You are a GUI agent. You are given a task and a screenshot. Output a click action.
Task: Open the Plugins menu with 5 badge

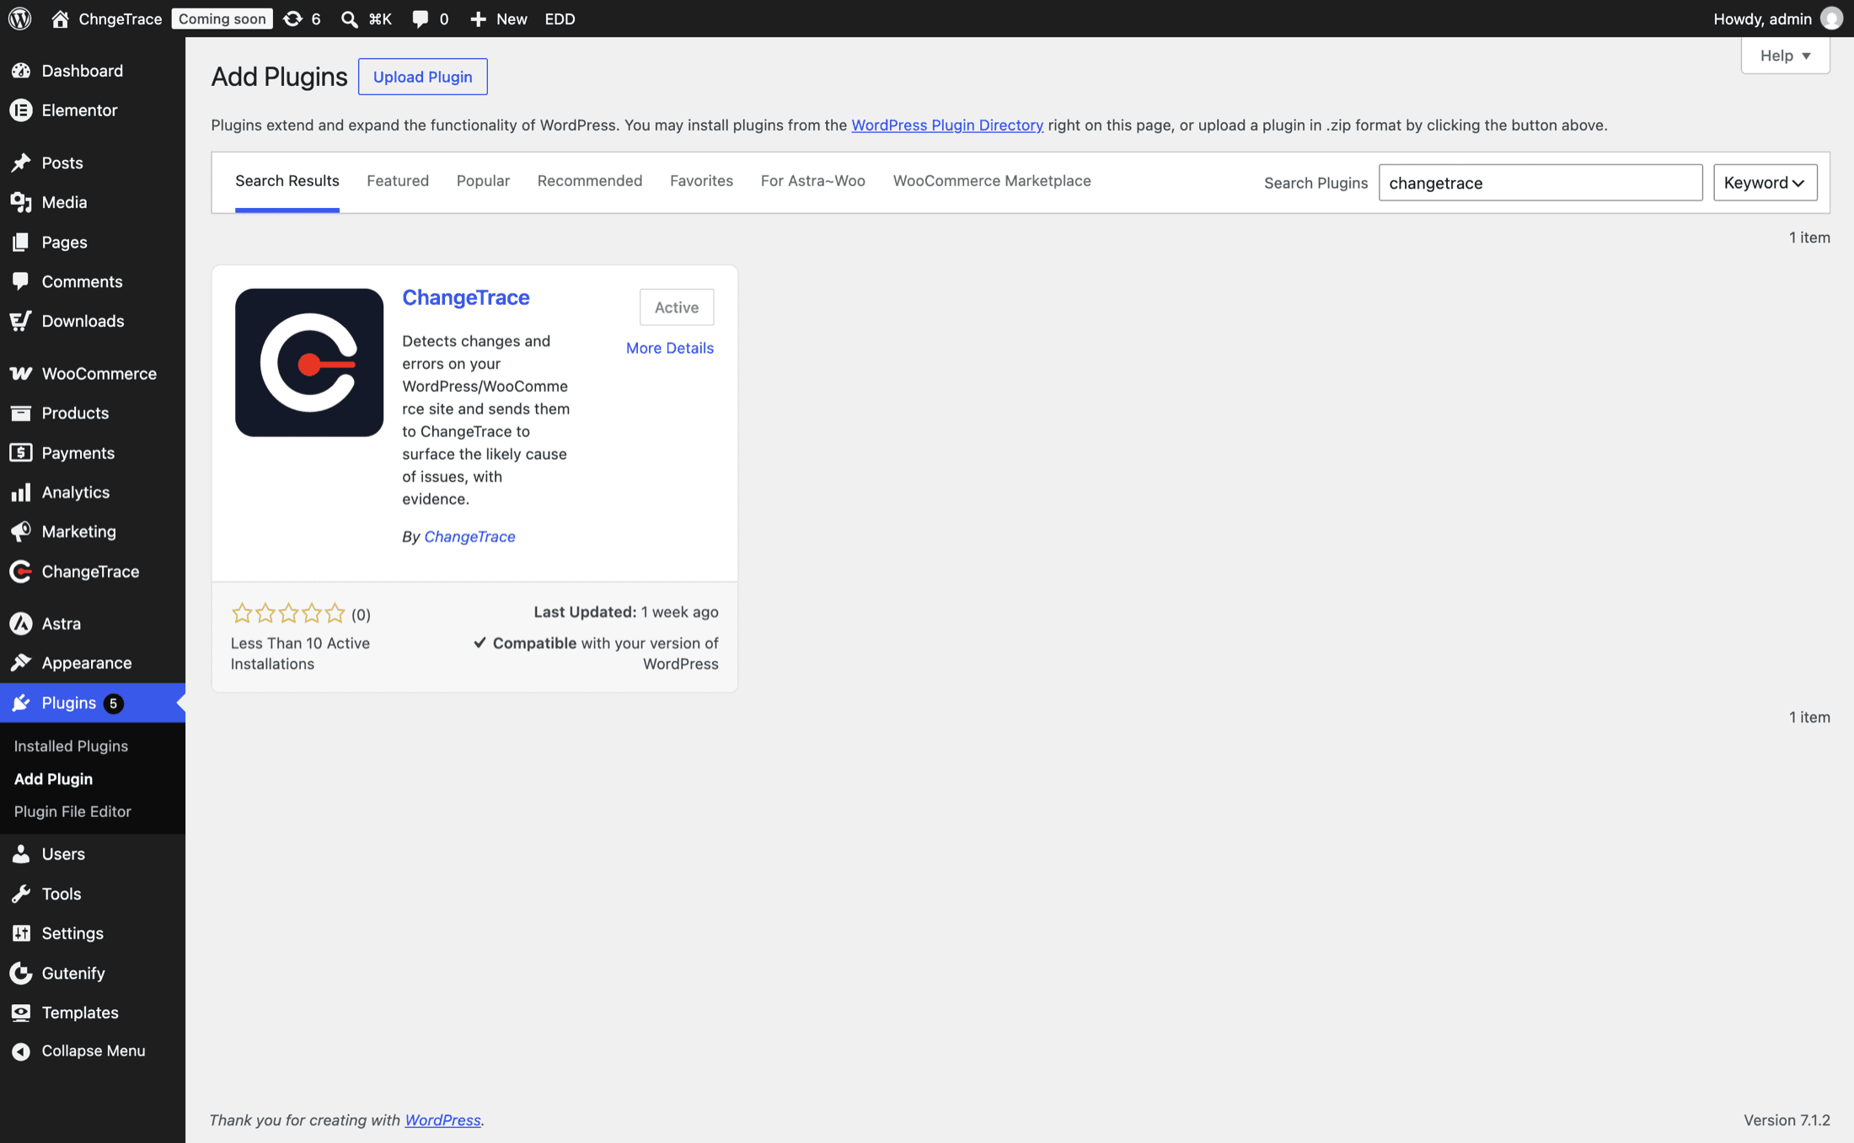pos(93,702)
